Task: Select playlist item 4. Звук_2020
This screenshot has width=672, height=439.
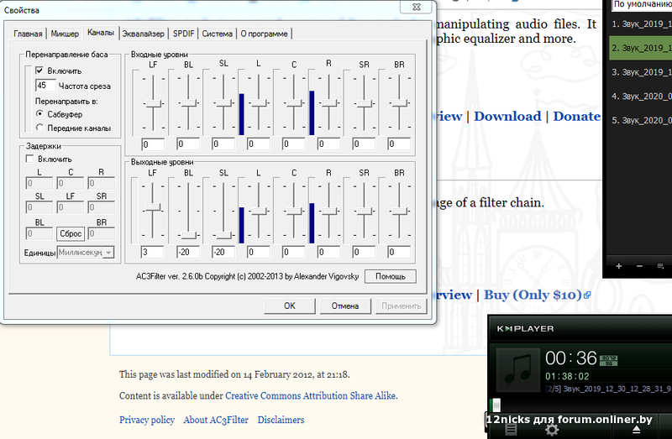Action: (x=640, y=96)
